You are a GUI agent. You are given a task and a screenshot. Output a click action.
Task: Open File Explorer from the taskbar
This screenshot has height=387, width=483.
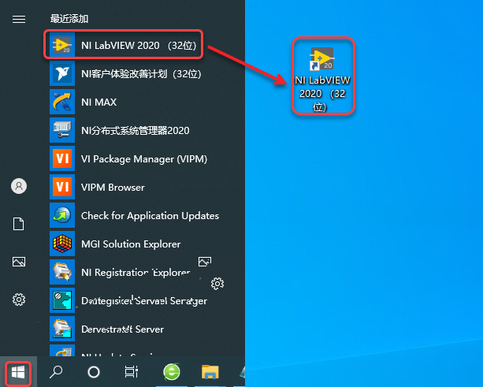(x=210, y=371)
